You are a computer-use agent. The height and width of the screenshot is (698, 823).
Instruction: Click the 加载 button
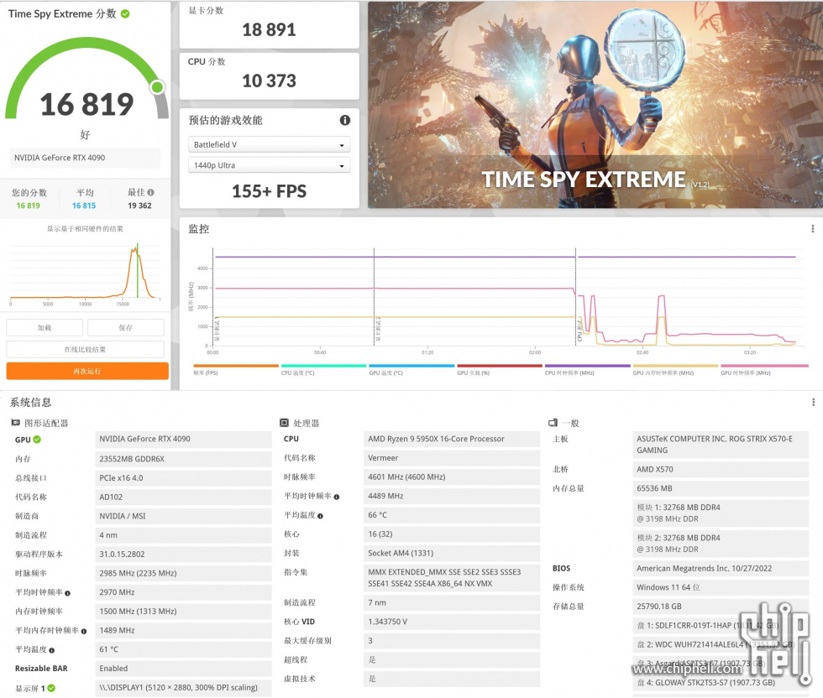(x=45, y=328)
